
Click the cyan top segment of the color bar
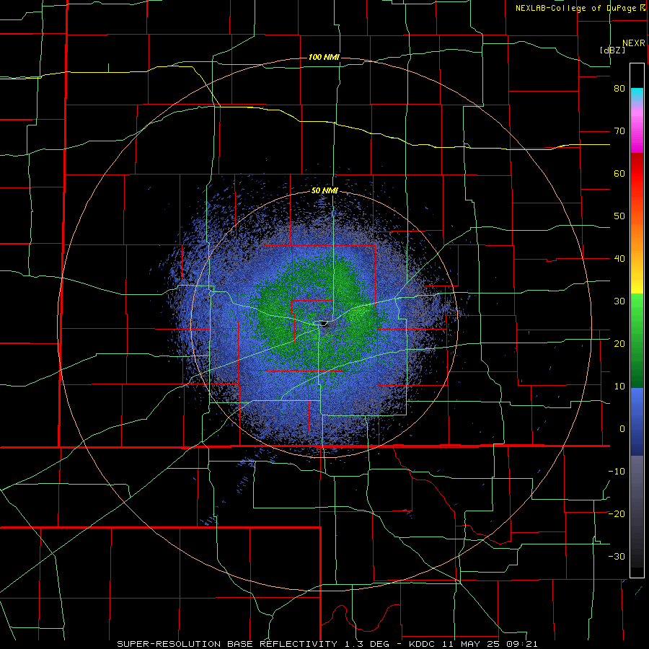tap(637, 94)
